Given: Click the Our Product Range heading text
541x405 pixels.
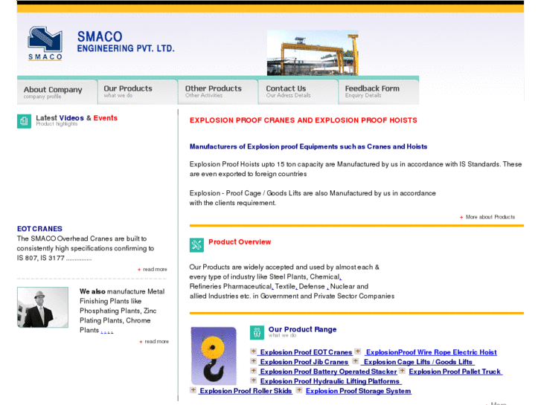Looking at the screenshot, I should tap(303, 329).
